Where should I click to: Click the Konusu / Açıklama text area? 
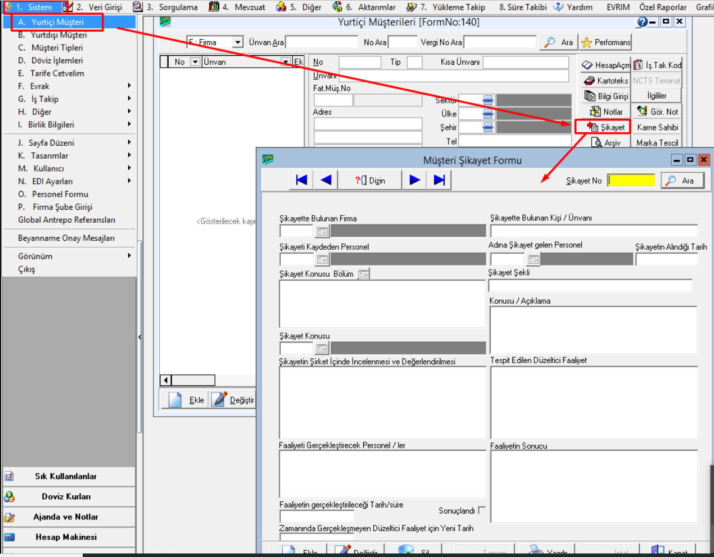(594, 330)
